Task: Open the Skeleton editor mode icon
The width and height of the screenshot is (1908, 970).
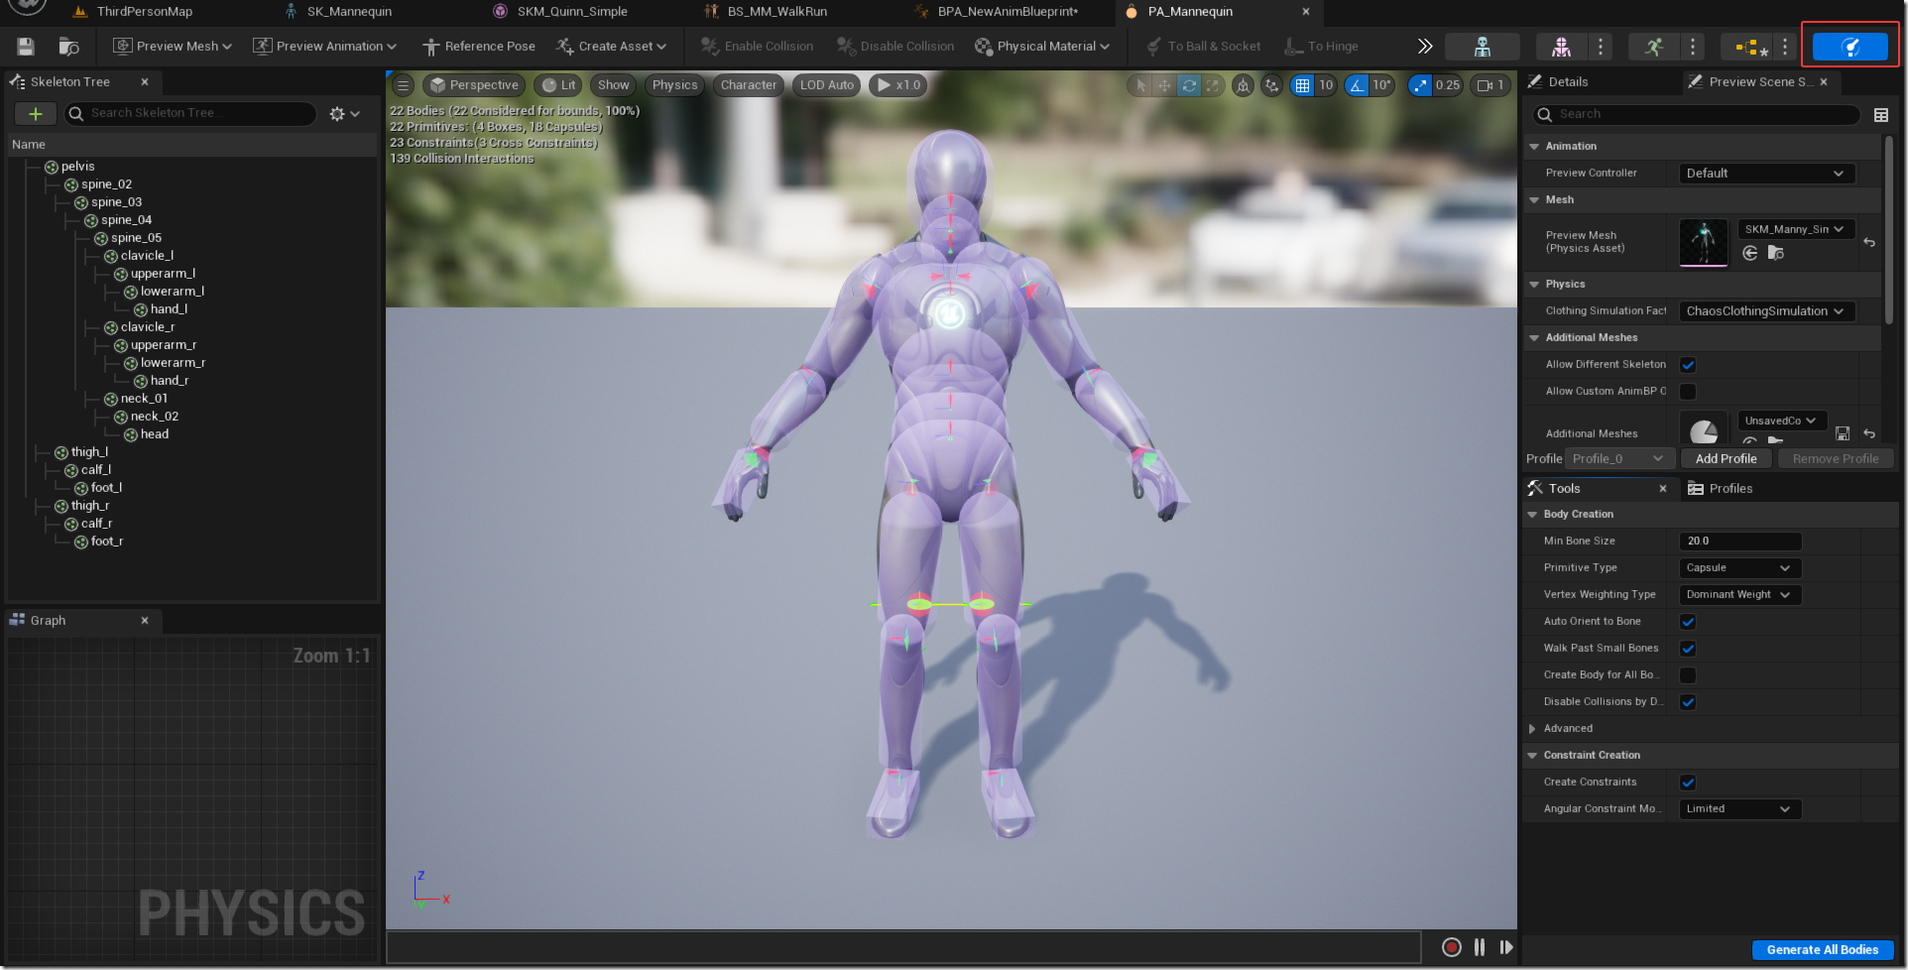Action: click(x=1482, y=47)
